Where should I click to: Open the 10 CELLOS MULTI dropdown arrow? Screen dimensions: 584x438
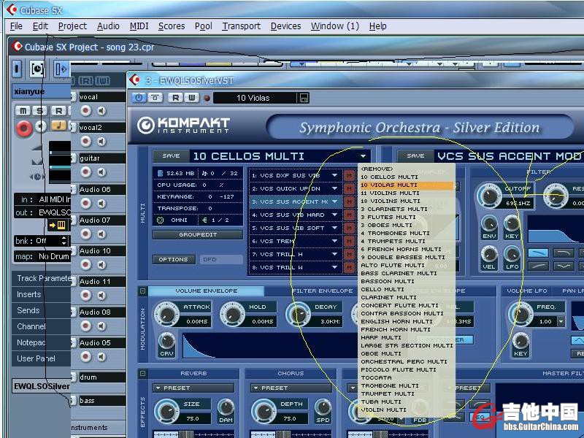pyautogui.click(x=363, y=156)
